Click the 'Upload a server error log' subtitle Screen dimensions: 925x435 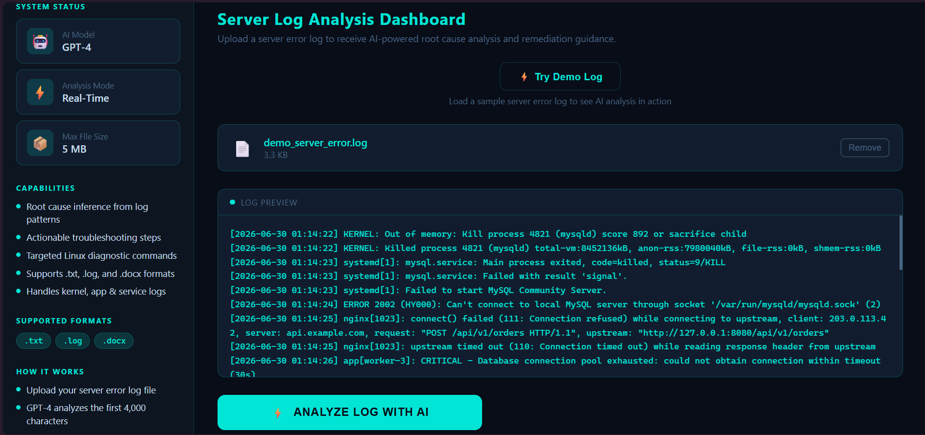point(416,39)
